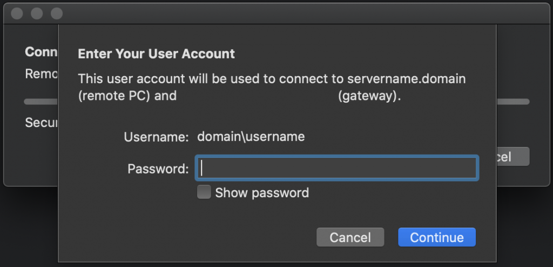Click the servername.domain text in the description

click(407, 79)
